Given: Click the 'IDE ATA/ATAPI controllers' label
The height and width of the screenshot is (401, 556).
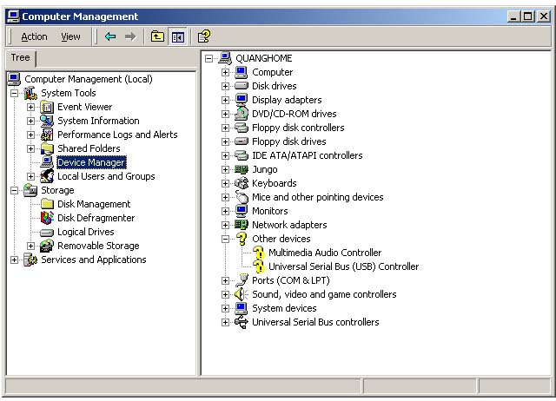Looking at the screenshot, I should (307, 155).
